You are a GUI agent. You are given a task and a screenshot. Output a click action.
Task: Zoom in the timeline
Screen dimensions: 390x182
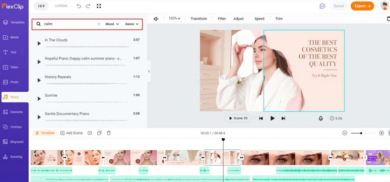point(381,133)
